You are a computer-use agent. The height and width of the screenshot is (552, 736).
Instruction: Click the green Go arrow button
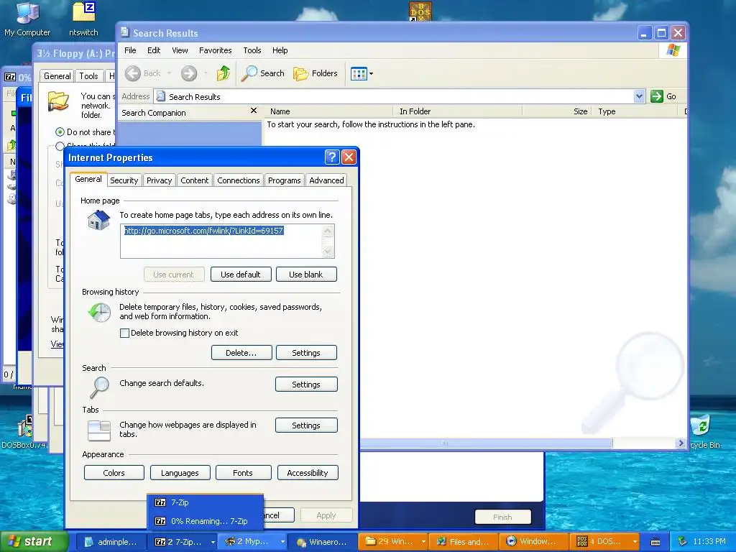pyautogui.click(x=657, y=96)
